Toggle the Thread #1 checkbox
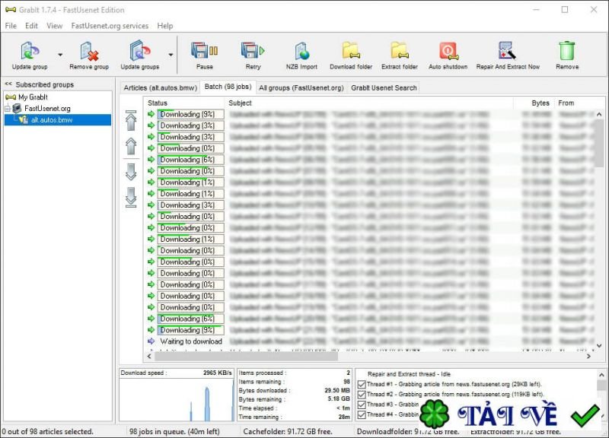This screenshot has width=609, height=438. [x=362, y=385]
